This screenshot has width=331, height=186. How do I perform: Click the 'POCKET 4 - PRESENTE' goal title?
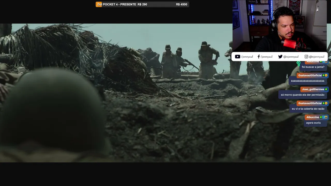tap(119, 4)
